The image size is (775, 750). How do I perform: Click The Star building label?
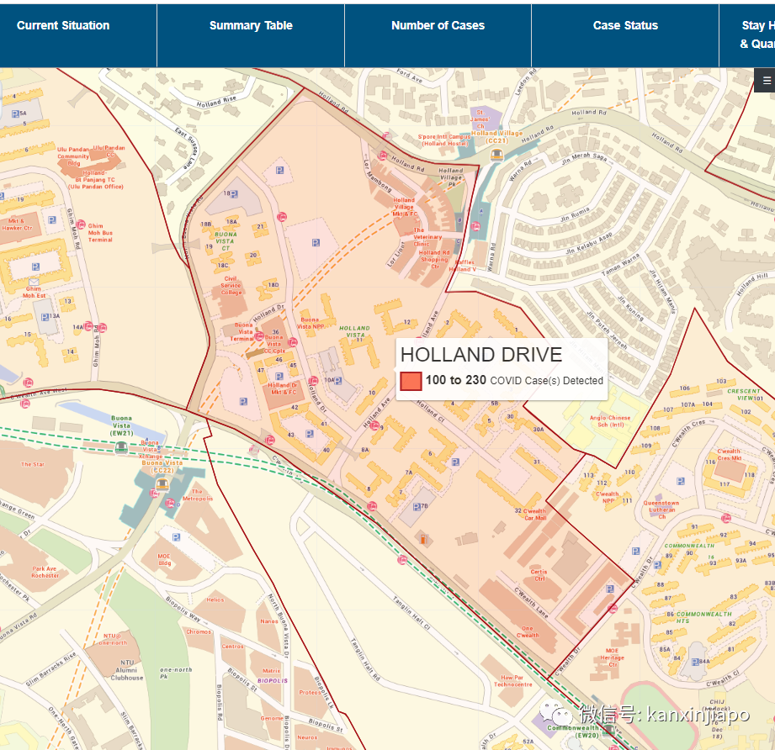click(33, 464)
